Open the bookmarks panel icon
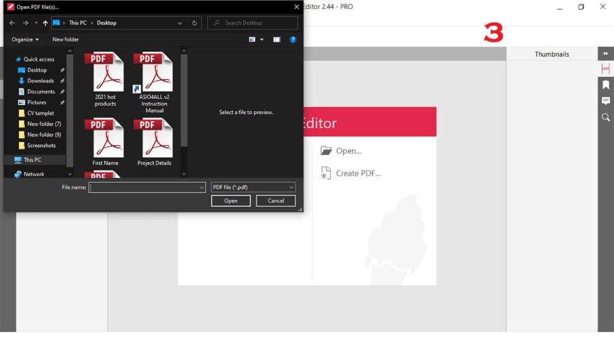This screenshot has height=345, width=614. pyautogui.click(x=605, y=85)
